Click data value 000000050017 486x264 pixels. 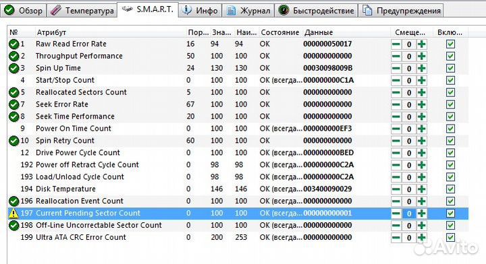(327, 44)
